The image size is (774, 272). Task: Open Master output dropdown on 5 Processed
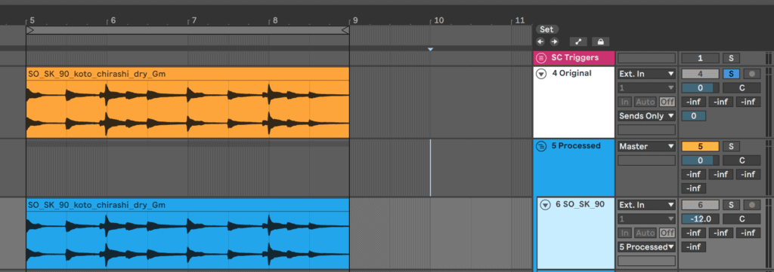647,146
